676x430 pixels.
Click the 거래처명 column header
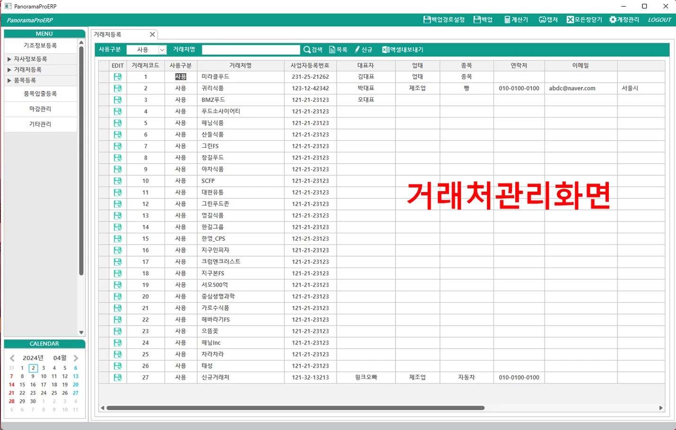(241, 66)
